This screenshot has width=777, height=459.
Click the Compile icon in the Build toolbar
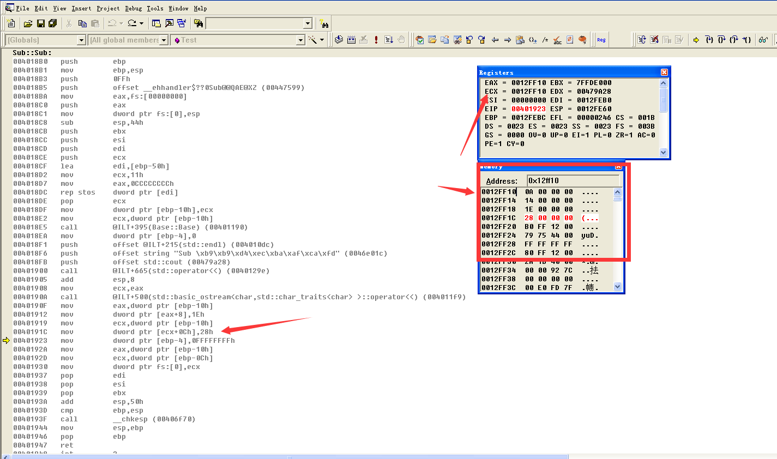point(339,40)
